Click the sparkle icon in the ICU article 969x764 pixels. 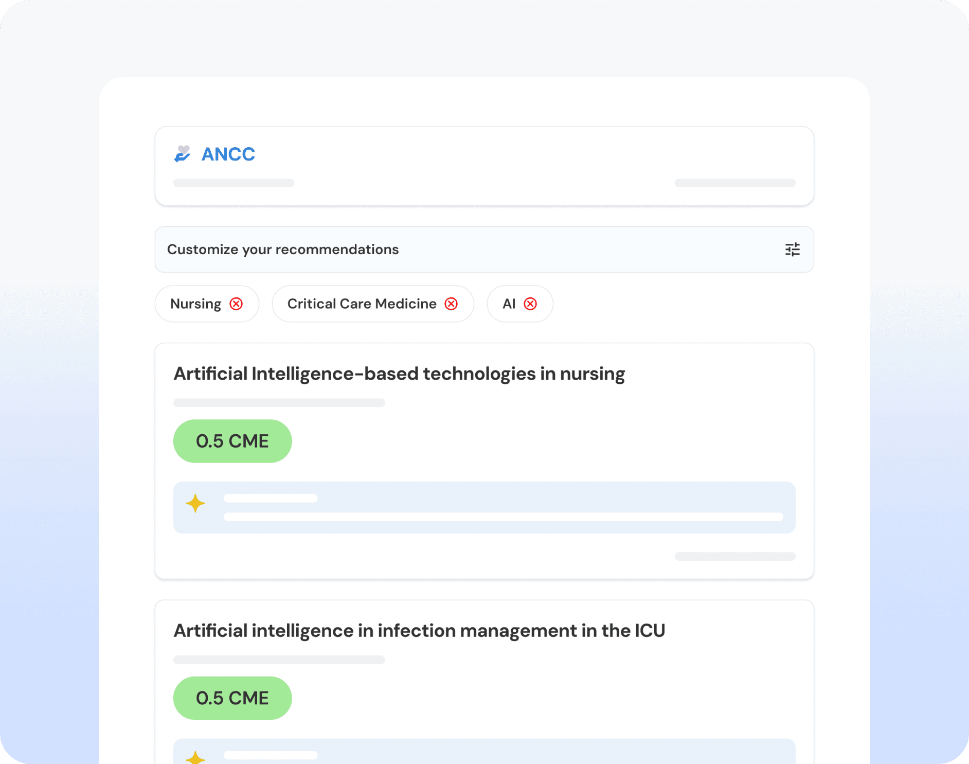[x=195, y=757]
